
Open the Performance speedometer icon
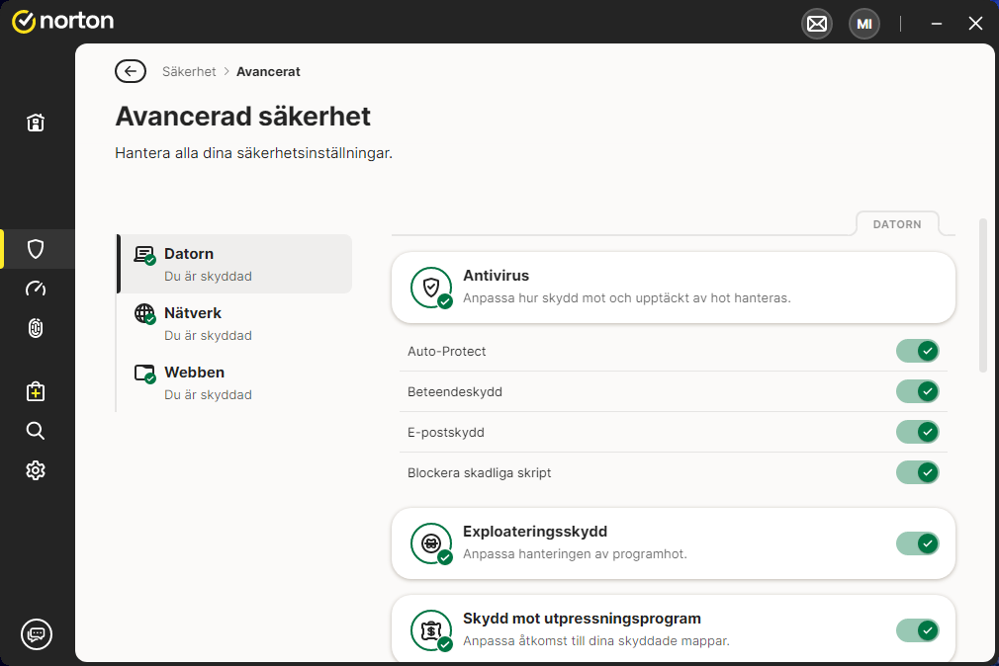pyautogui.click(x=36, y=289)
